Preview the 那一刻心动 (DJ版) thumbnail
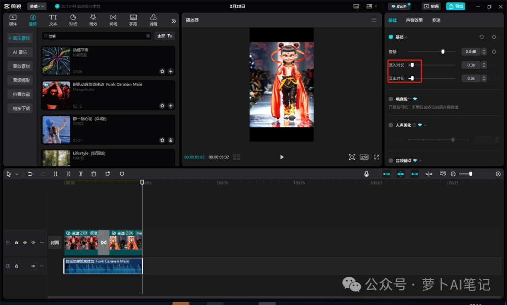Screen dimensions: 507x305 coord(56,129)
